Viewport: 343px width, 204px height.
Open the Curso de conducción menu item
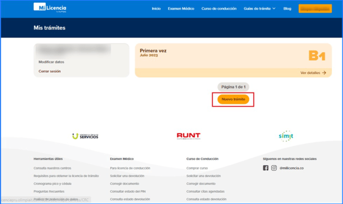pyautogui.click(x=219, y=8)
